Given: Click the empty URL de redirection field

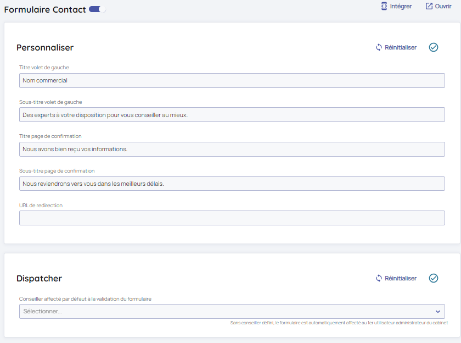Looking at the screenshot, I should 232,218.
